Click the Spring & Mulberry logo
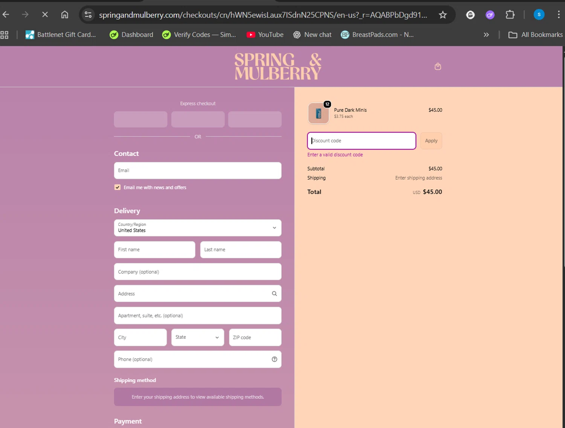 278,66
